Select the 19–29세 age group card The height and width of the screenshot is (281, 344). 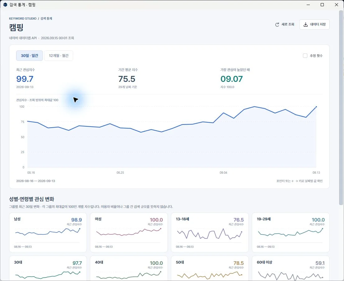(291, 232)
